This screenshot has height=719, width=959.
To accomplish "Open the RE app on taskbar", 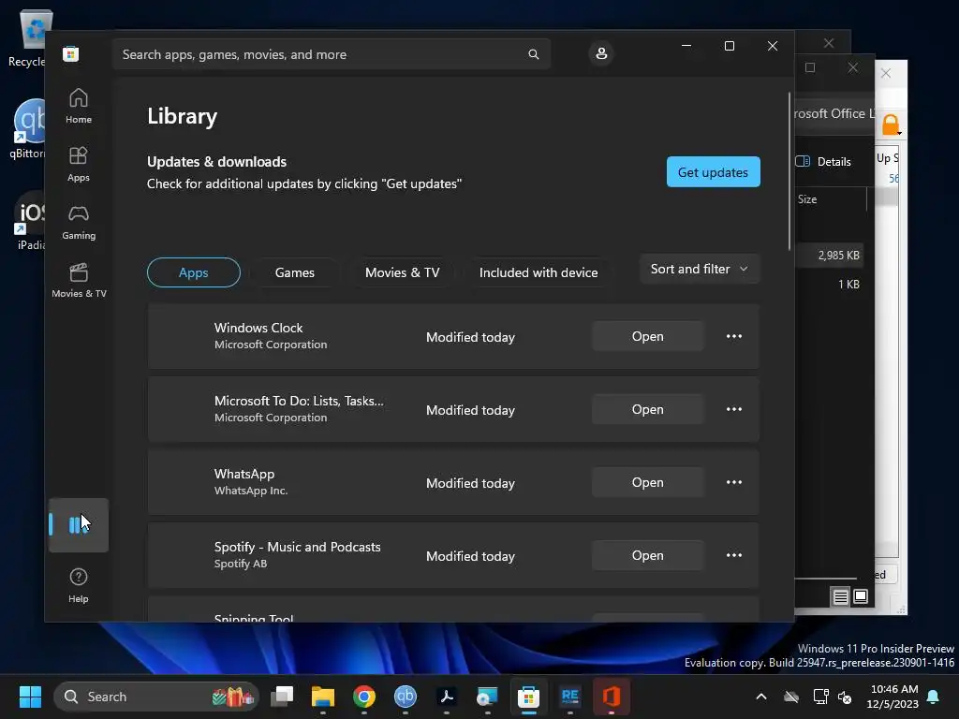I will 570,697.
